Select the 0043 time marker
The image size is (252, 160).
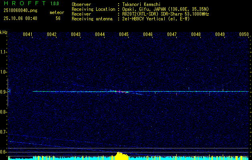[76, 35]
